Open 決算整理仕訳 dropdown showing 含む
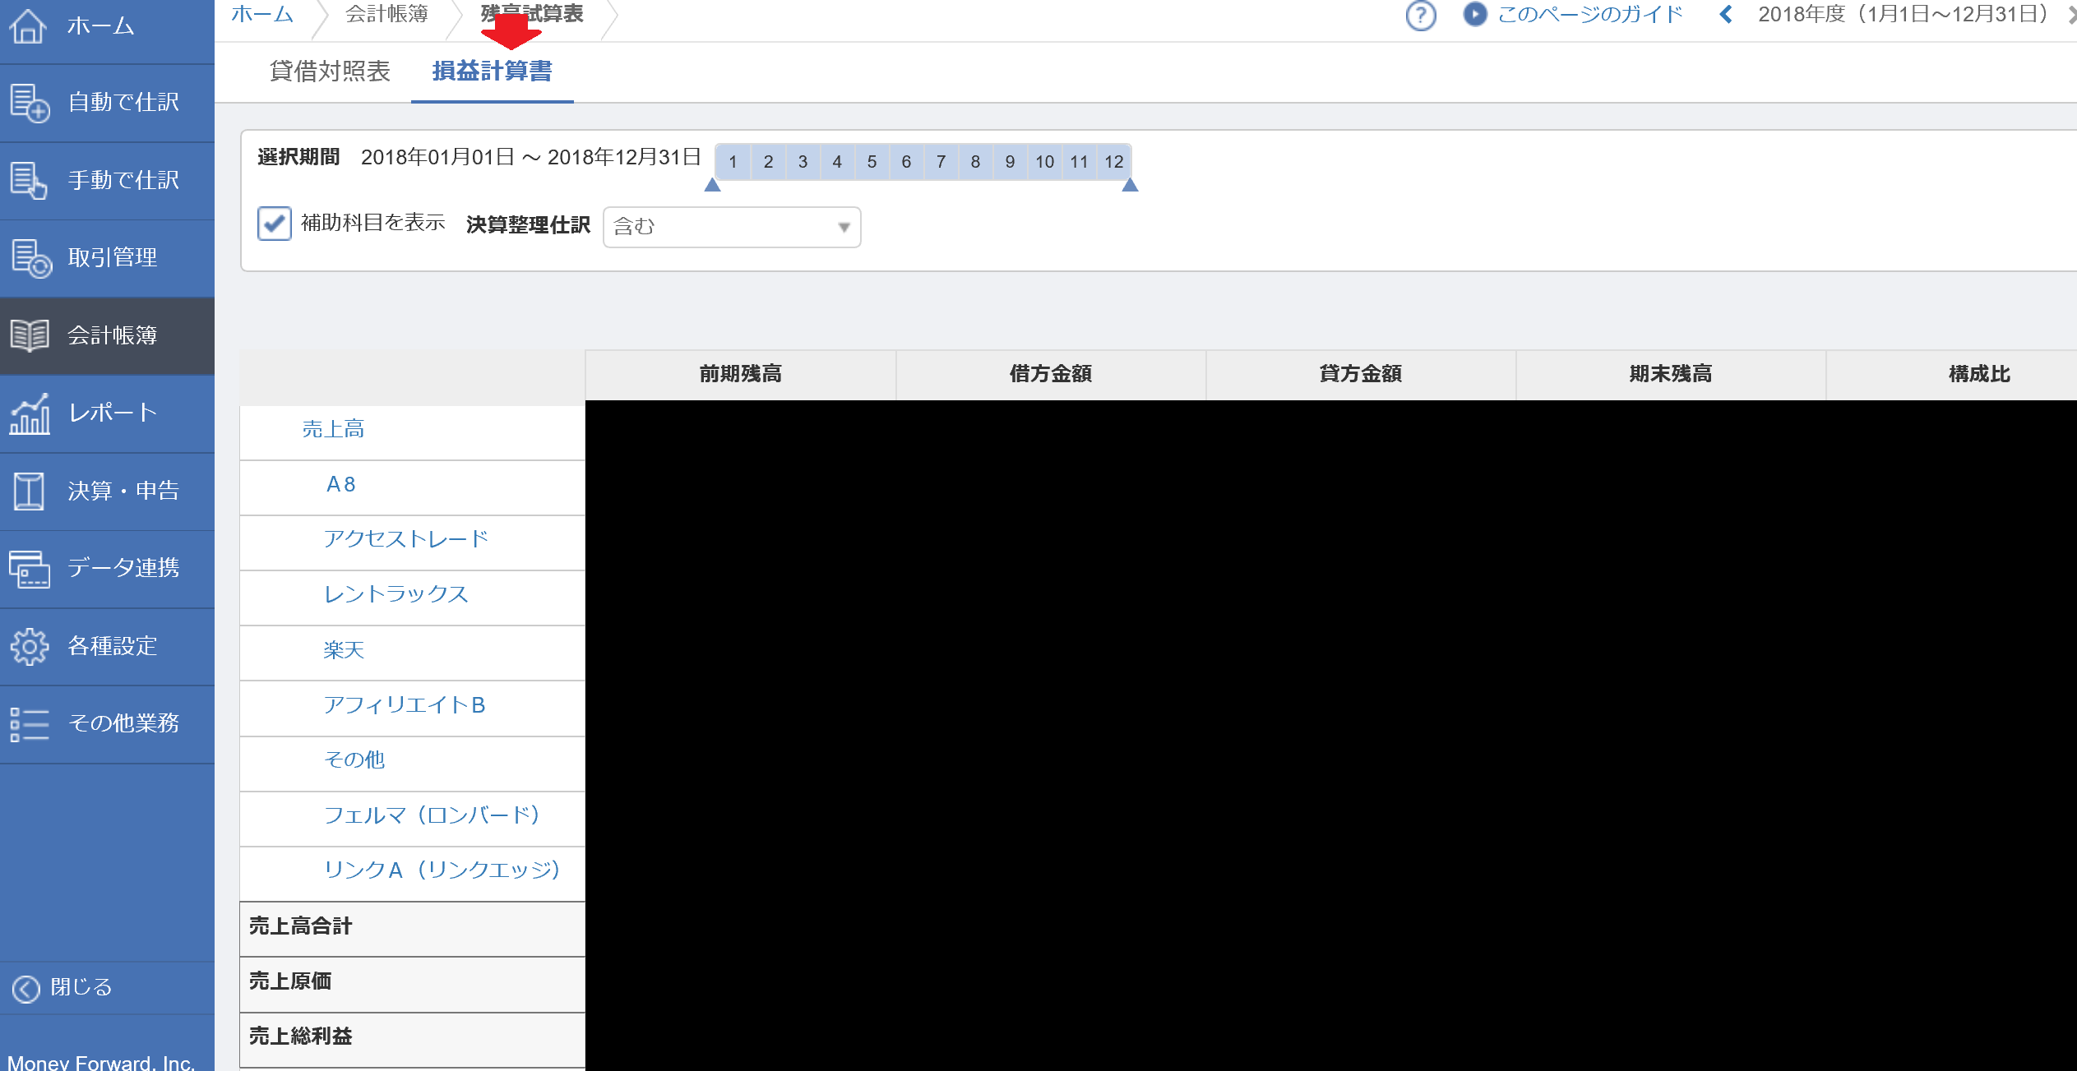2077x1071 pixels. point(732,227)
